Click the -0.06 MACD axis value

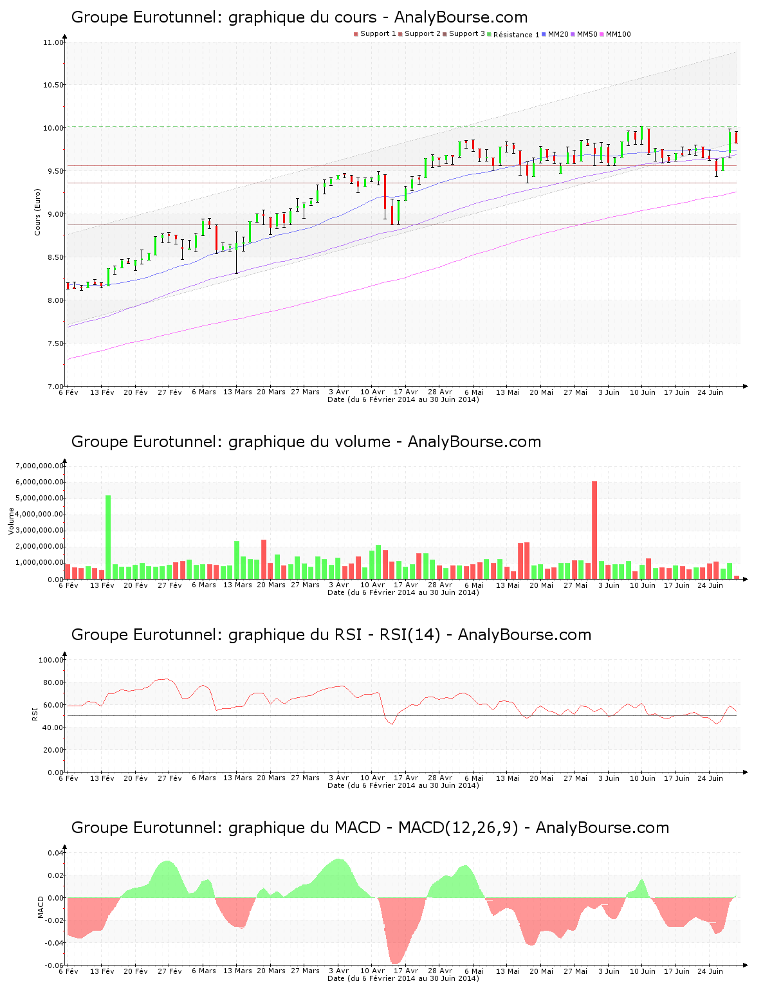pos(54,965)
